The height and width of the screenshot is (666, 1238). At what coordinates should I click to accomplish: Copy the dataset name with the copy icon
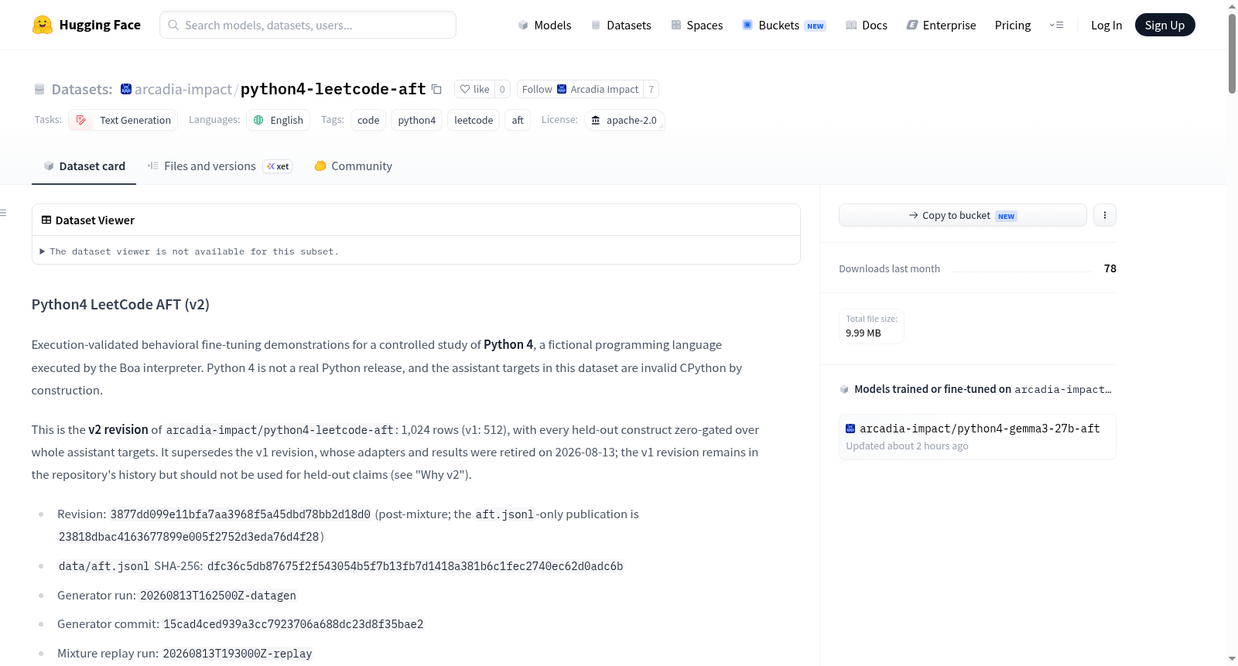click(436, 90)
